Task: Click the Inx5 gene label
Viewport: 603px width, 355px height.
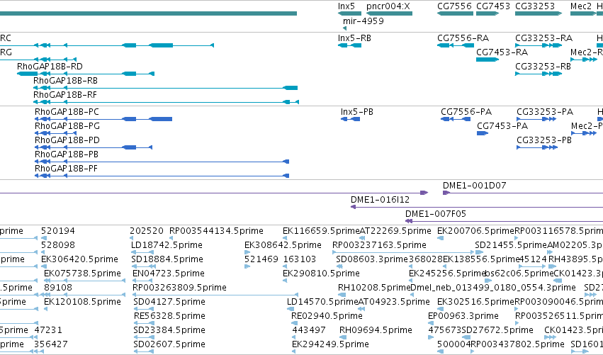Action: coord(346,6)
